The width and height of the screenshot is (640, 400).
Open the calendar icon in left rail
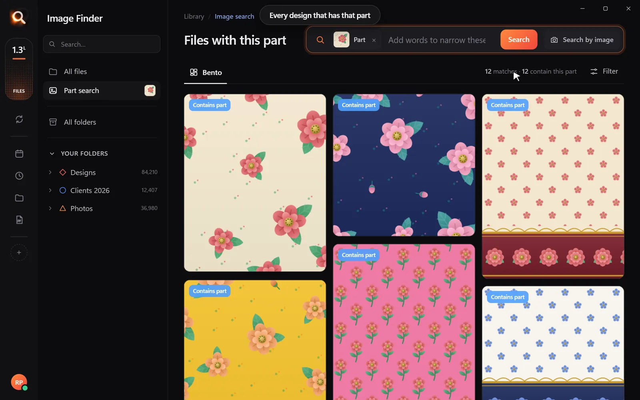pyautogui.click(x=19, y=154)
